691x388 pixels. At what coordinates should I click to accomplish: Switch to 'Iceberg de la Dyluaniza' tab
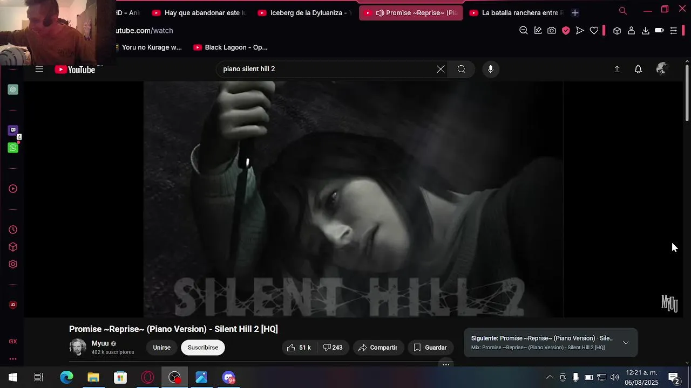coord(304,12)
